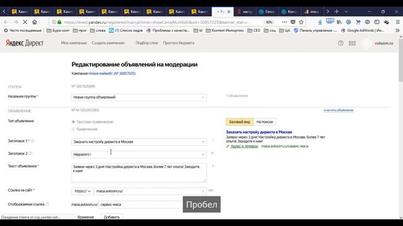
Task: Click the browser forward arrow
Action: (x=15, y=22)
